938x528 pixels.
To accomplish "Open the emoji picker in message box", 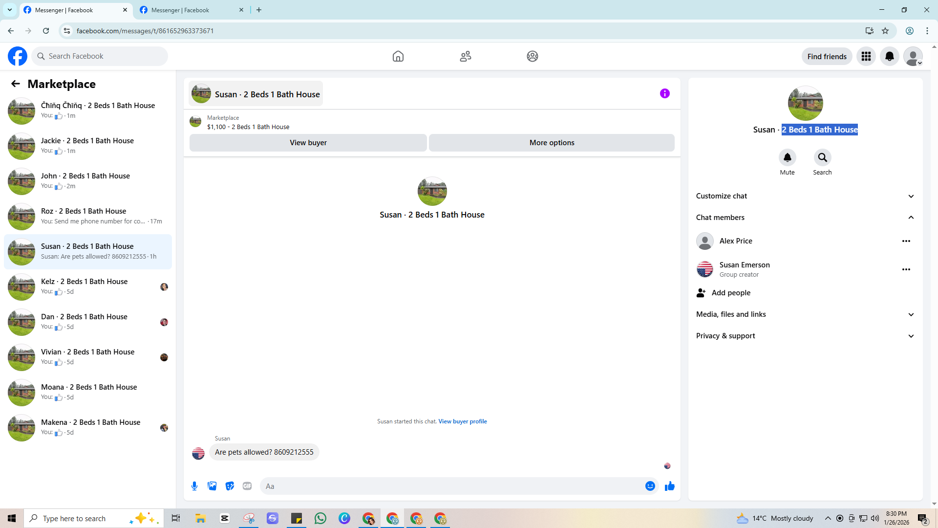I will (x=650, y=486).
